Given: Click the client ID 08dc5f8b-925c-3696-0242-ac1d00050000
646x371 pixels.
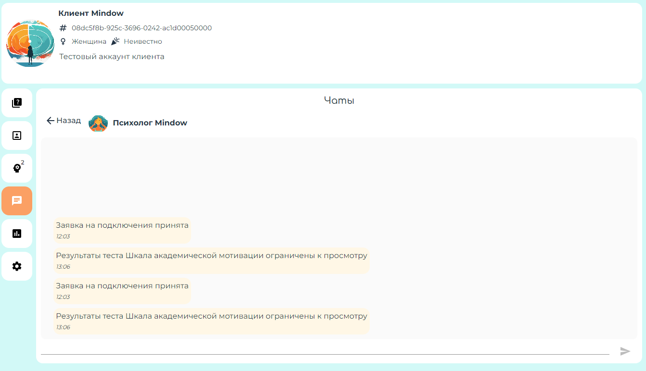Looking at the screenshot, I should (142, 28).
